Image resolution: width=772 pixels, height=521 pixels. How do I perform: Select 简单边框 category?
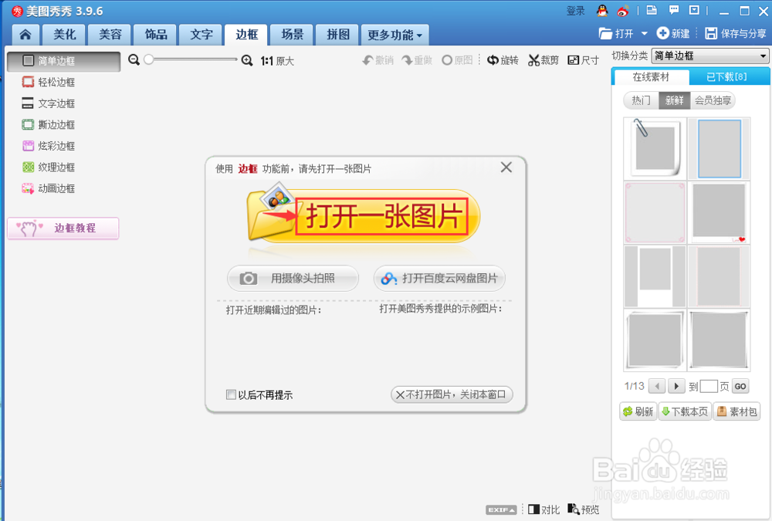[x=63, y=61]
